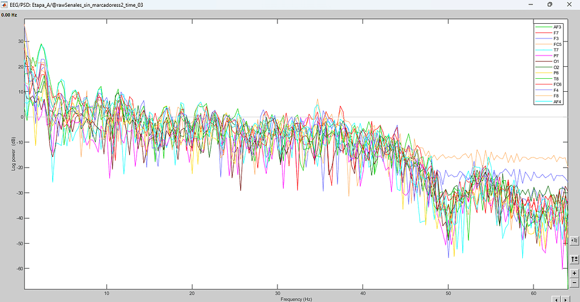Click the display mode button with wave icon
The width and height of the screenshot is (580, 302).
574,241
